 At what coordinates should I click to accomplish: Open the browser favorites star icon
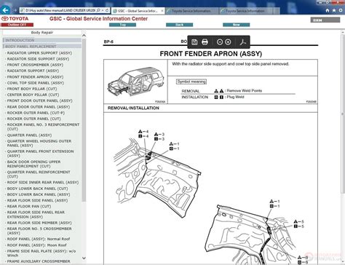pos(334,10)
